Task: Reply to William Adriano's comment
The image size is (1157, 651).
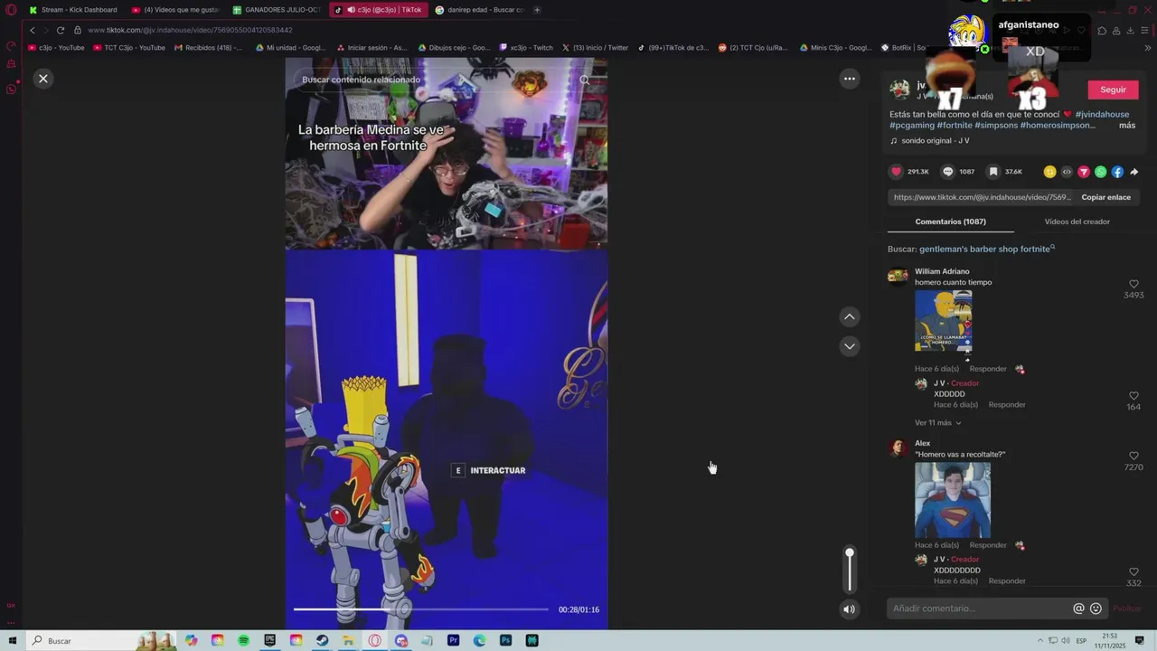Action: coord(987,369)
